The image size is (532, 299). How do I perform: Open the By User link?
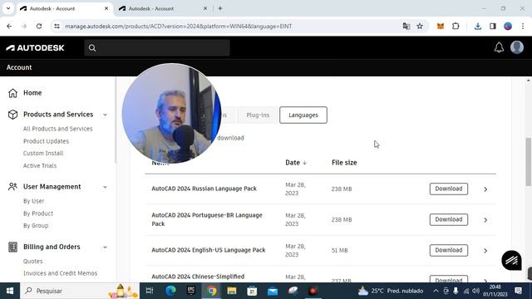(33, 201)
